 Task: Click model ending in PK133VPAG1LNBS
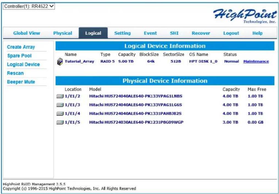coord(136,96)
